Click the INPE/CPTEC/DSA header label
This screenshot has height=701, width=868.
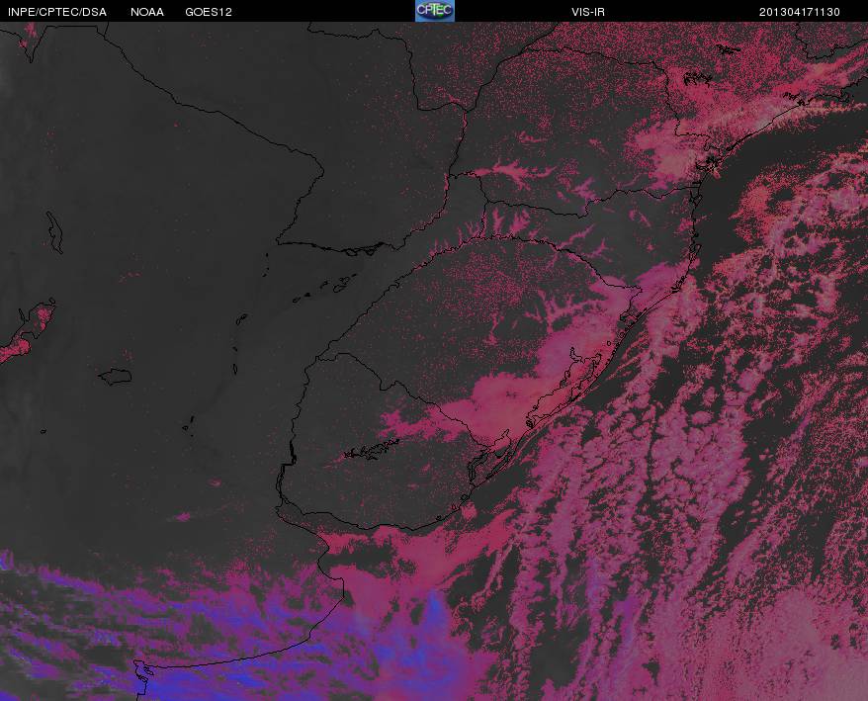[x=57, y=12]
